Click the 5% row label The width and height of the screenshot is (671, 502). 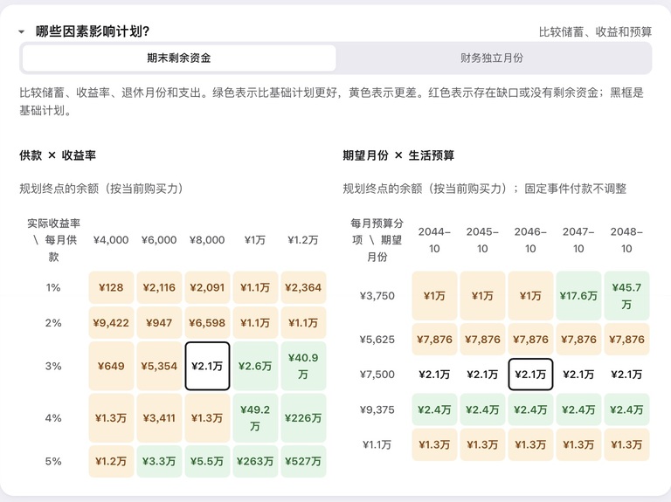tap(53, 461)
